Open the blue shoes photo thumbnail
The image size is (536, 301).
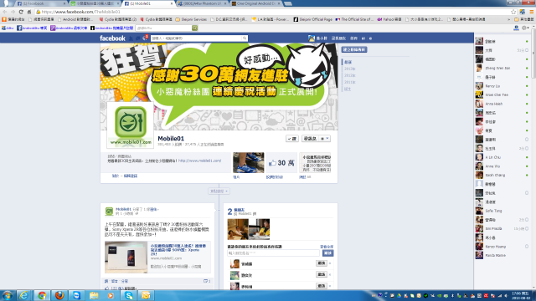pos(248,163)
